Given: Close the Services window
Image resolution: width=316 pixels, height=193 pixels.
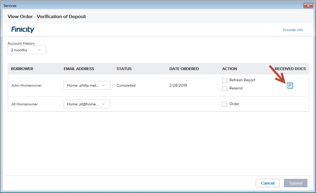Looking at the screenshot, I should tap(308, 6).
